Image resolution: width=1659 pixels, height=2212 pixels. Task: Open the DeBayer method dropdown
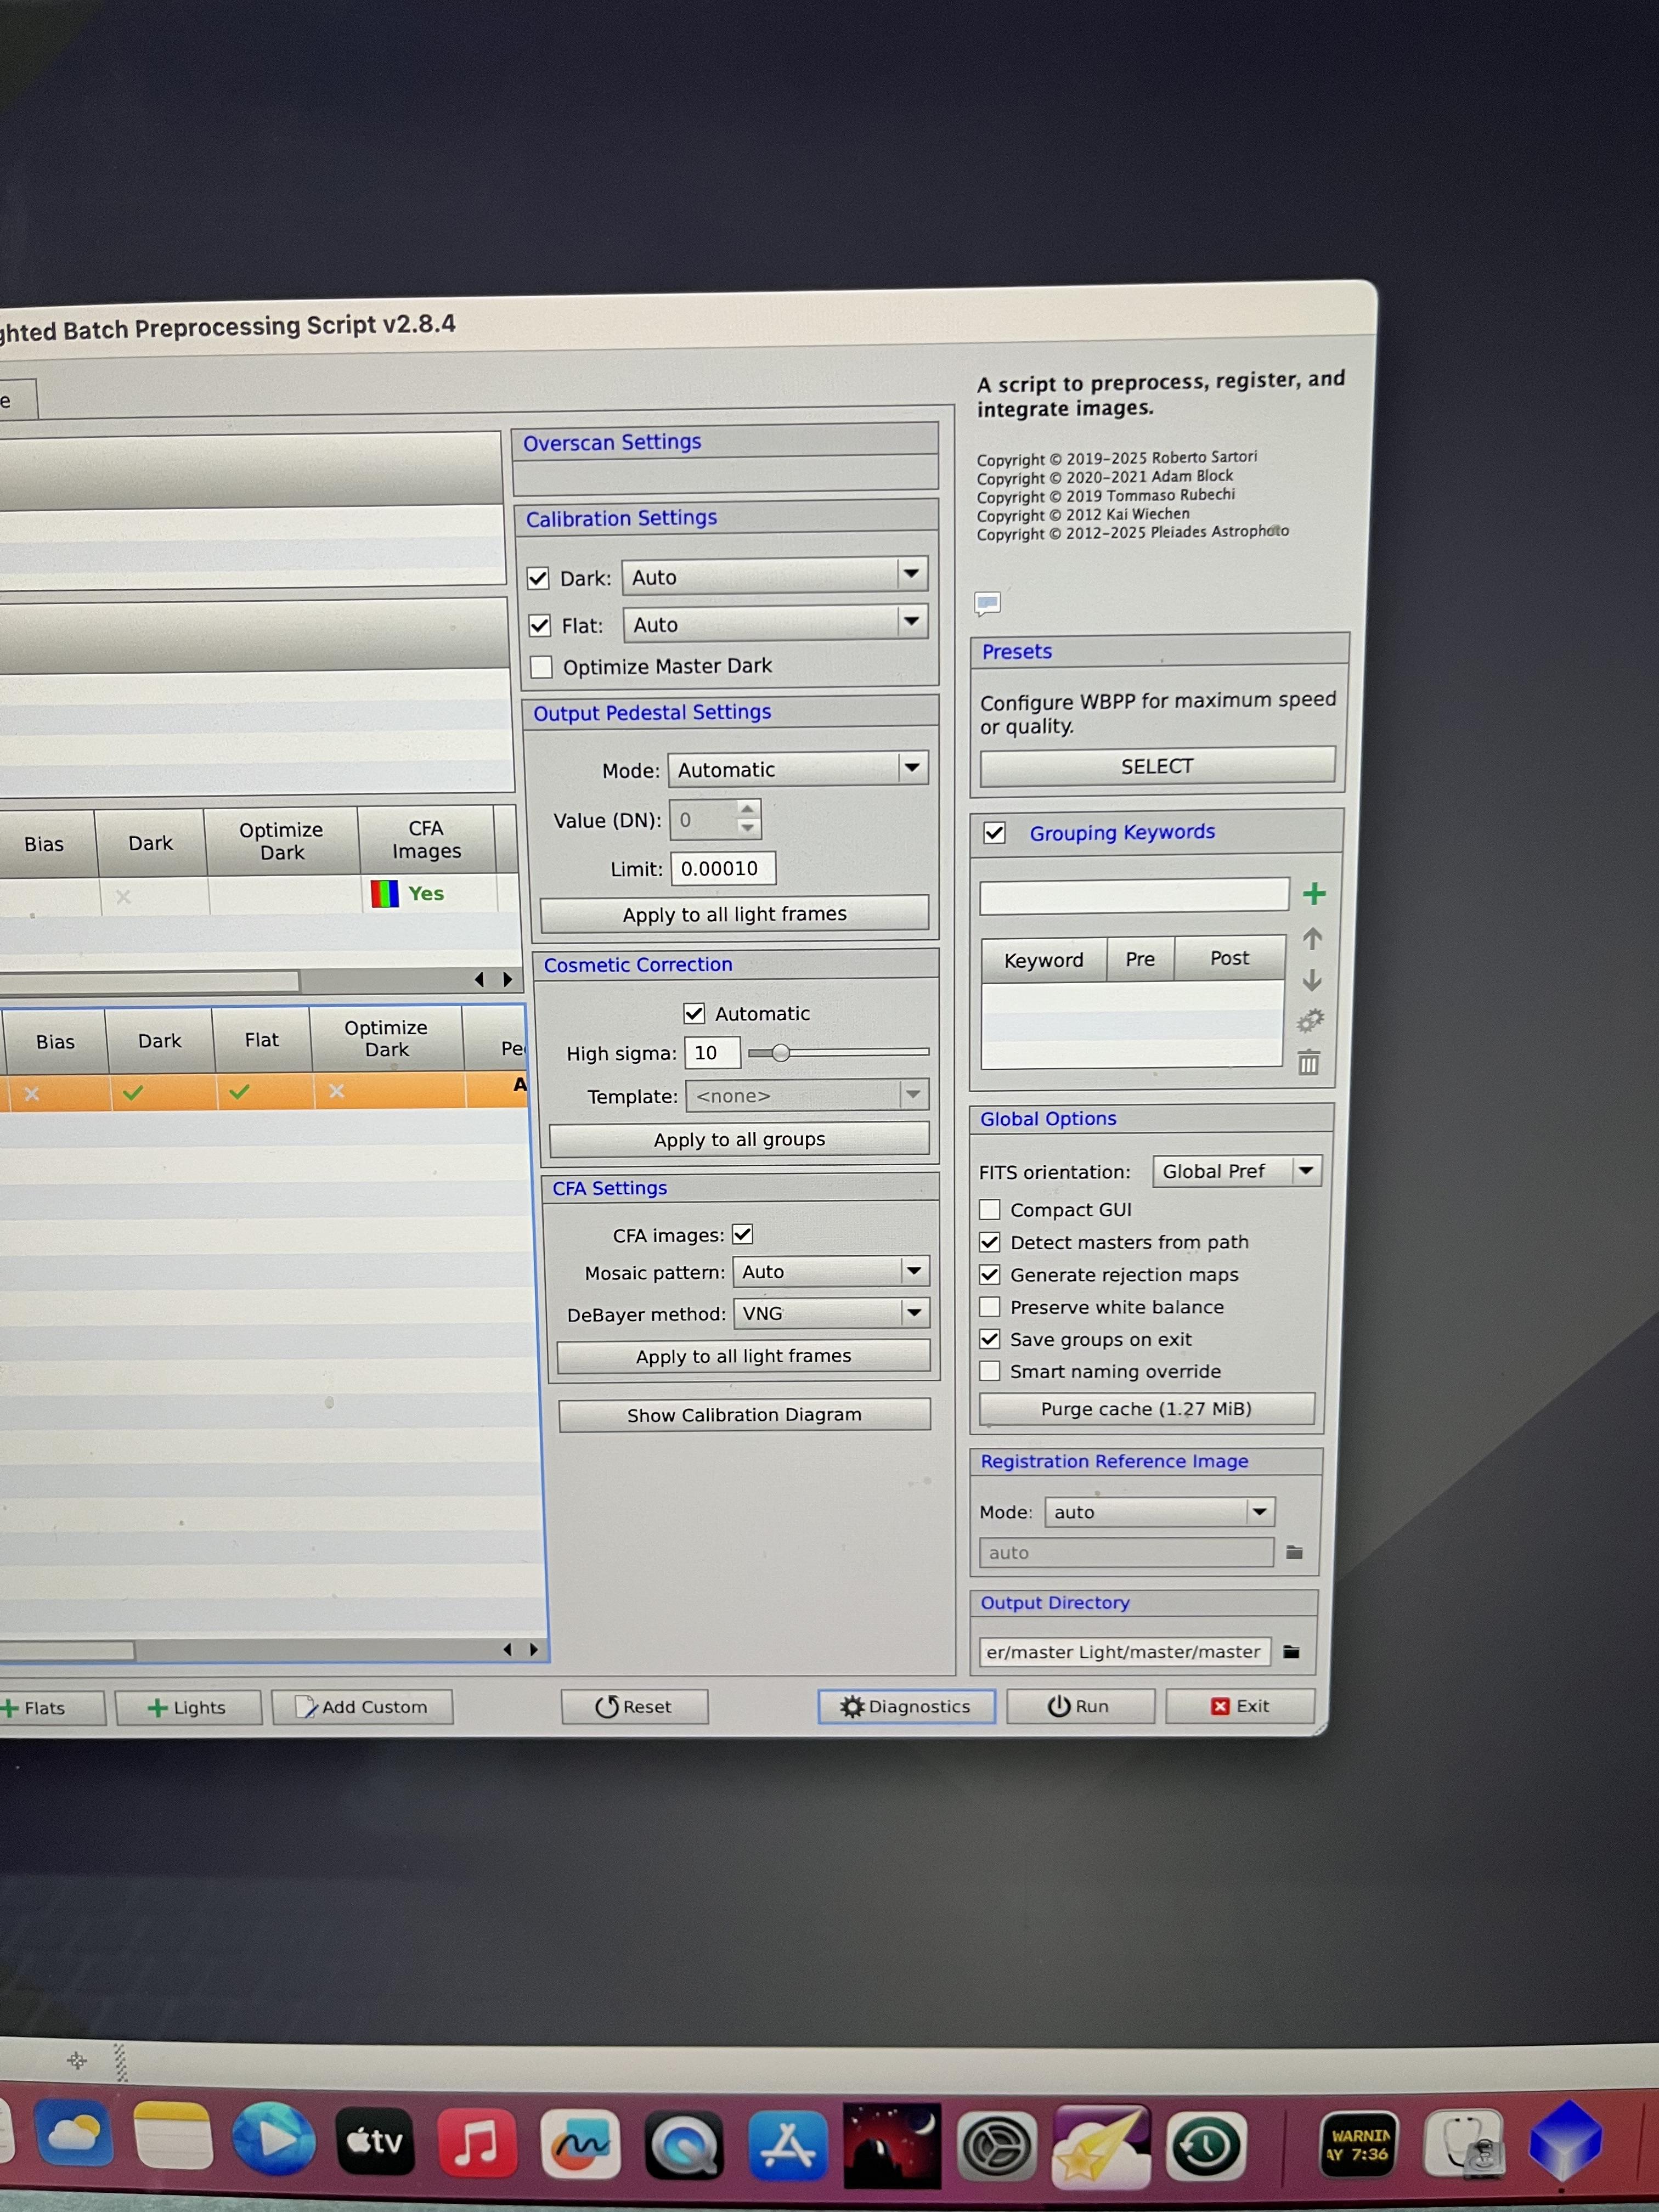[x=913, y=1312]
